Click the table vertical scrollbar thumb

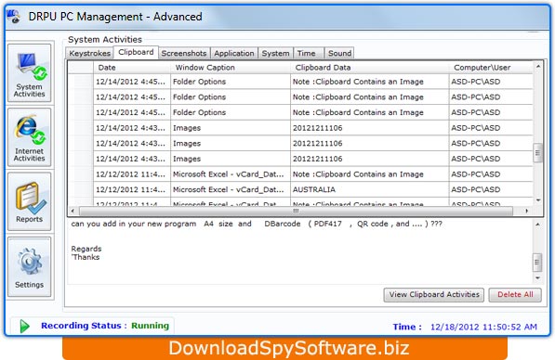[538, 152]
